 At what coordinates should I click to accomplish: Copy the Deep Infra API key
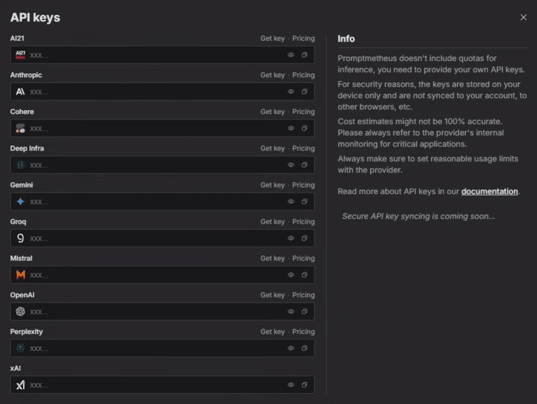(x=304, y=165)
